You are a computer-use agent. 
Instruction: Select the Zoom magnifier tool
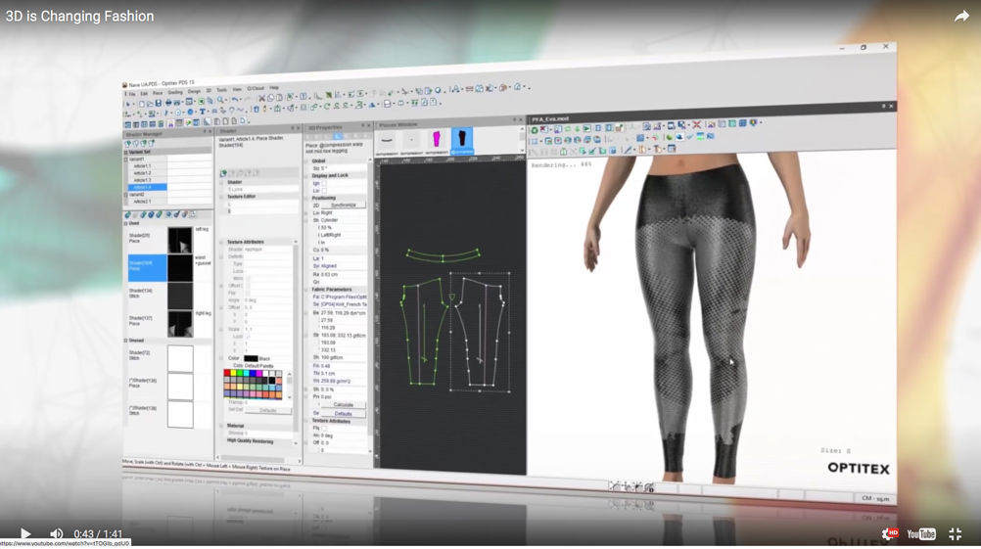pyautogui.click(x=221, y=101)
